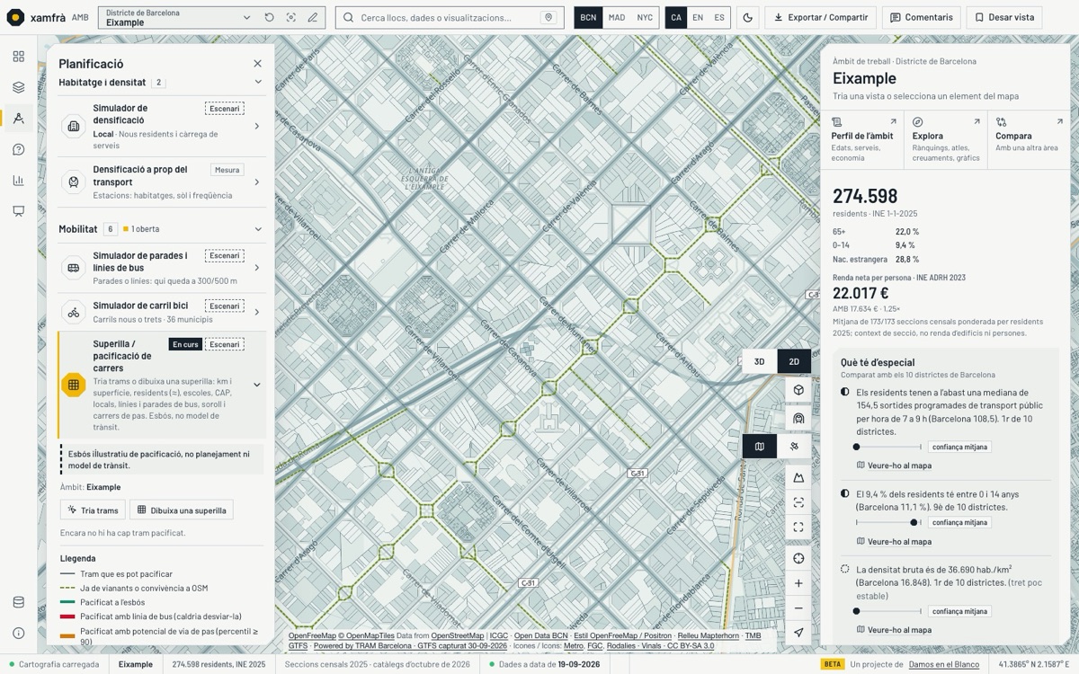
Task: Open the layers icon in left sidebar
Action: coord(18,87)
